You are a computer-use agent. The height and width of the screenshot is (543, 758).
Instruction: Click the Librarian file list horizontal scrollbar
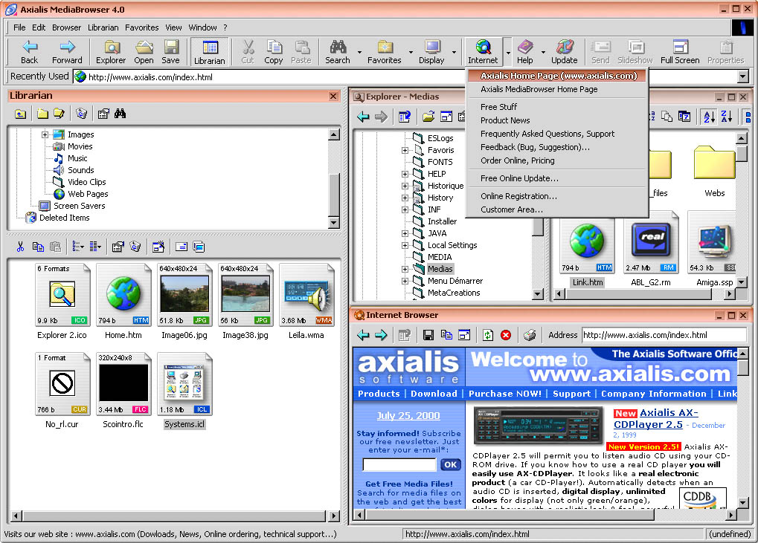point(174,516)
